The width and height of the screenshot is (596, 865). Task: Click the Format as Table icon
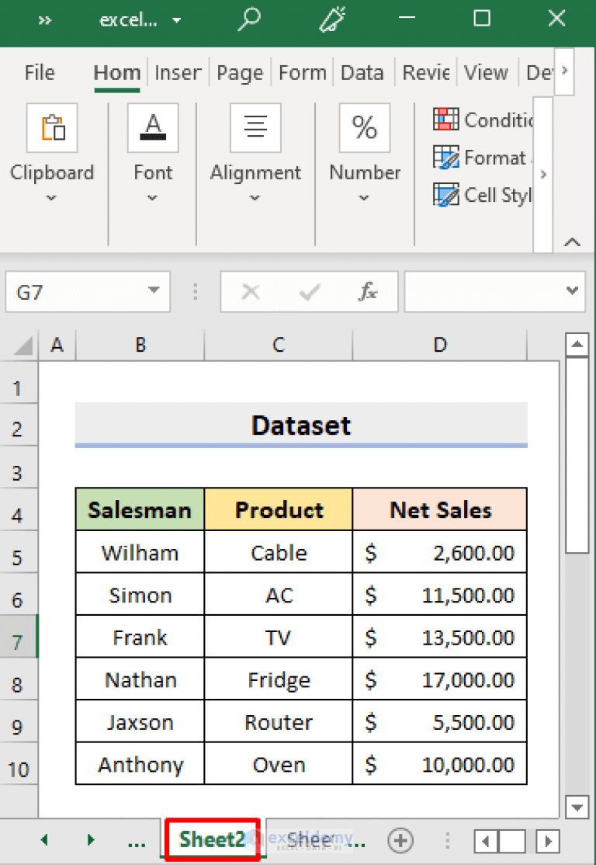pyautogui.click(x=446, y=158)
